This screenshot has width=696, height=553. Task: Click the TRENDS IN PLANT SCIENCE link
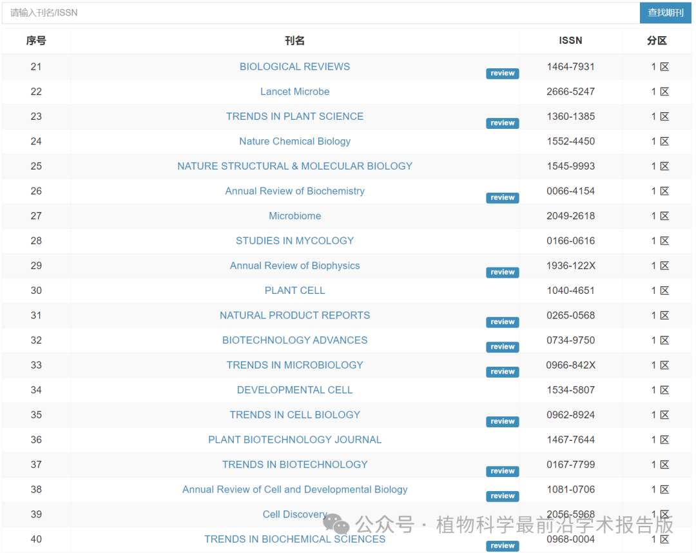(295, 117)
